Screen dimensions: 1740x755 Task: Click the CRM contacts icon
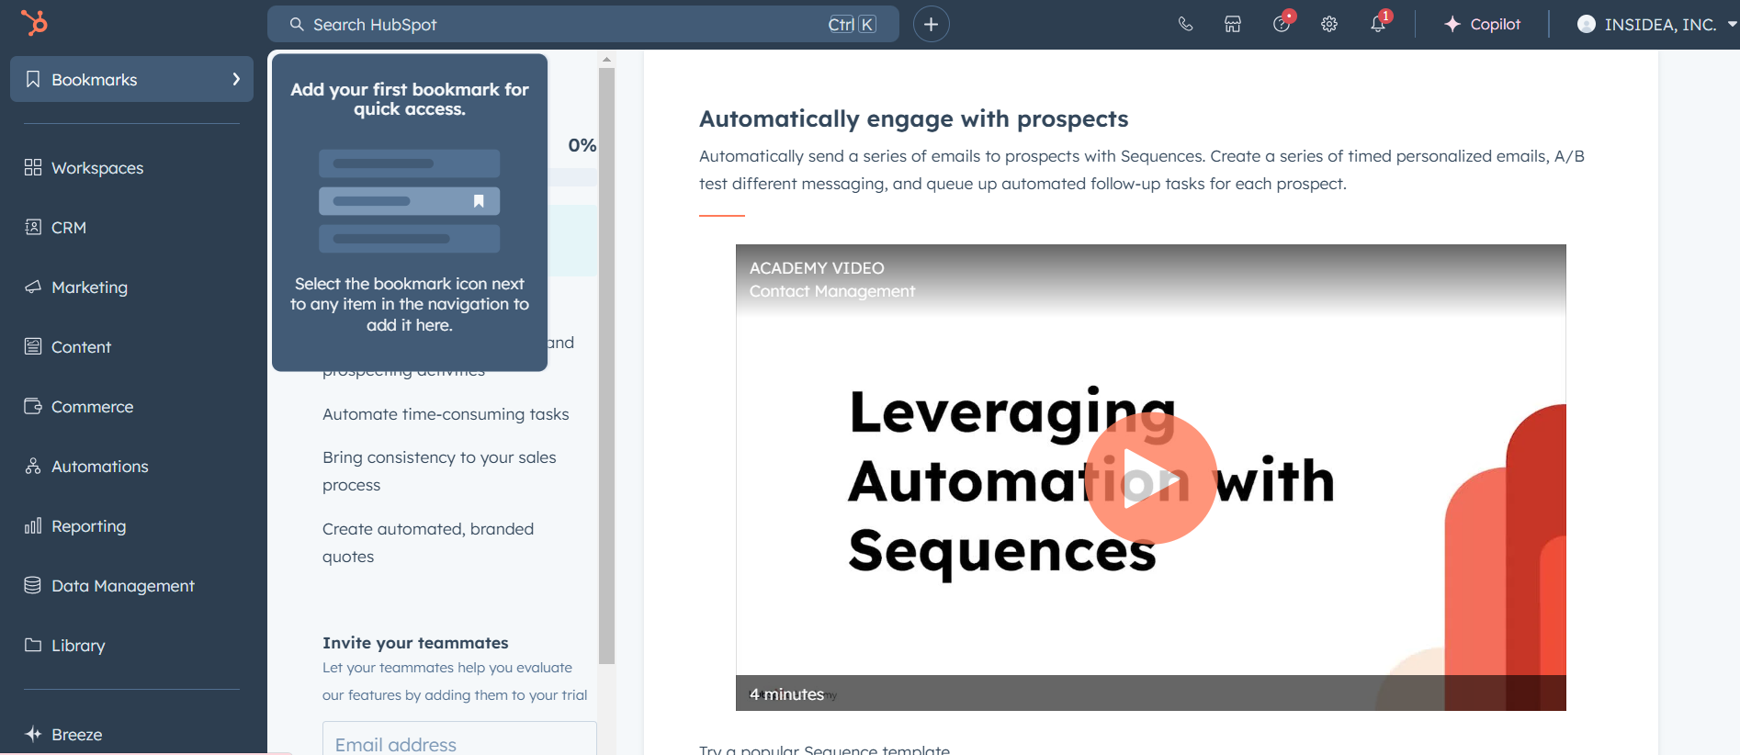33,227
